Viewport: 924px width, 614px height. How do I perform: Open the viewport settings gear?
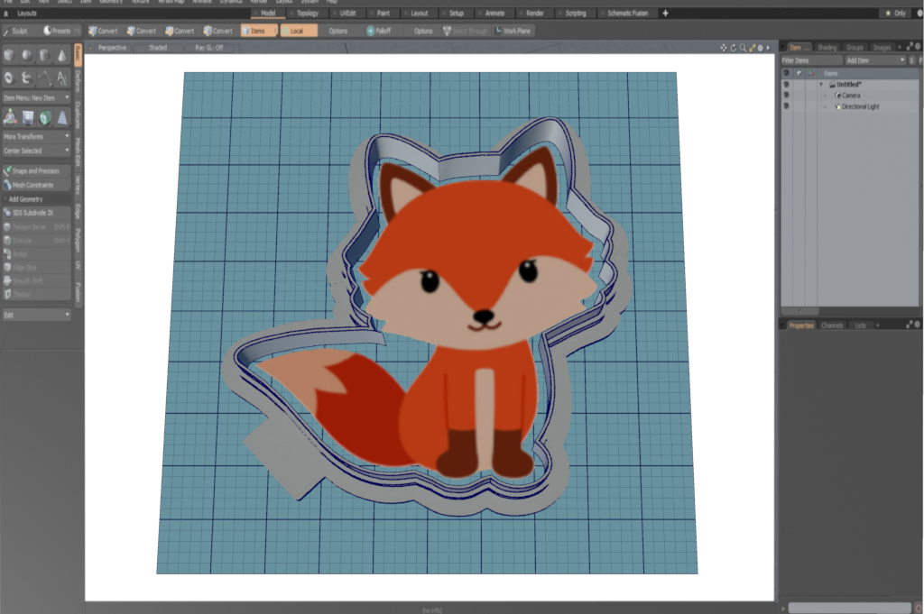tap(760, 48)
